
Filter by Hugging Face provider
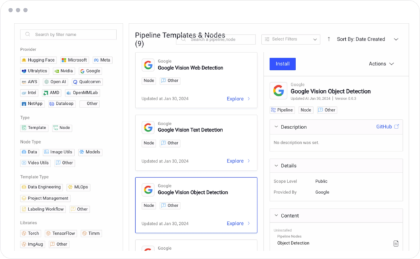click(x=38, y=60)
